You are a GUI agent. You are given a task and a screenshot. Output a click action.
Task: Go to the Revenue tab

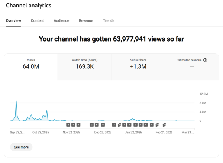tap(86, 21)
